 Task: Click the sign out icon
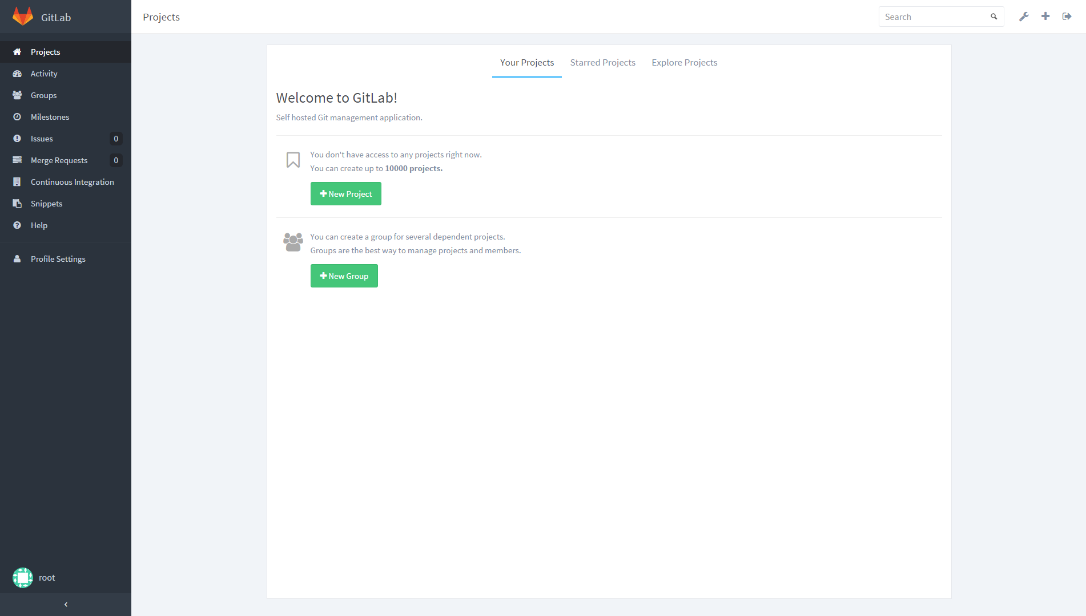pos(1067,17)
